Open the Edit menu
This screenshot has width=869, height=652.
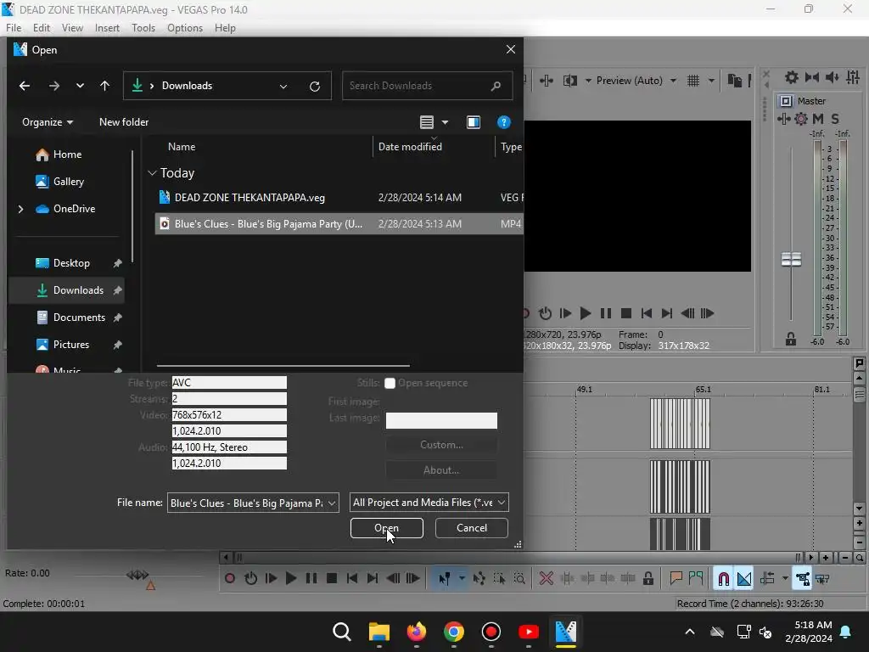pos(41,28)
